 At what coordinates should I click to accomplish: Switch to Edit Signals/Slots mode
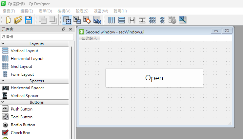click(x=77, y=20)
